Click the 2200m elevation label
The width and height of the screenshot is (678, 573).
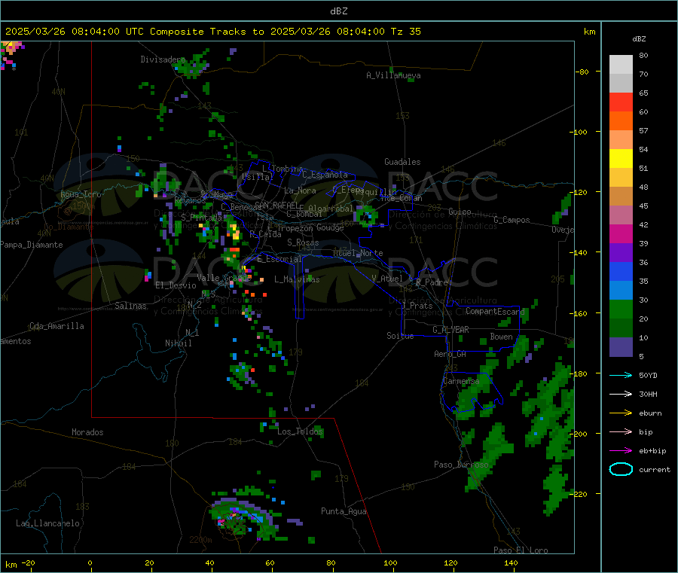point(200,540)
